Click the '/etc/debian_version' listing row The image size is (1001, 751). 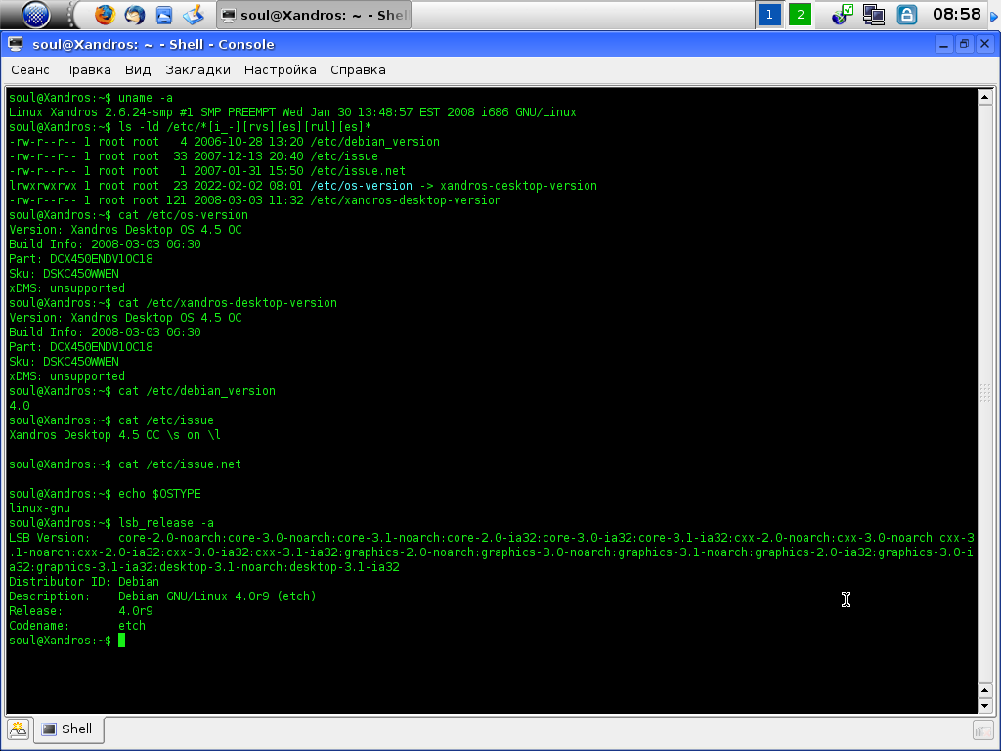(224, 142)
